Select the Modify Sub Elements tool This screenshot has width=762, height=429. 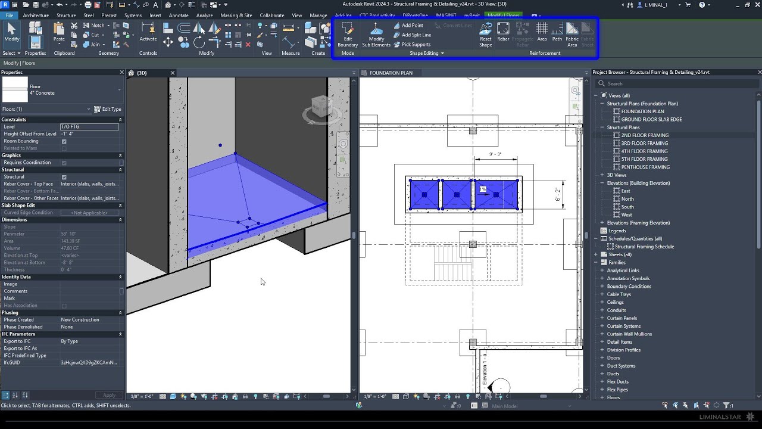[x=376, y=35]
